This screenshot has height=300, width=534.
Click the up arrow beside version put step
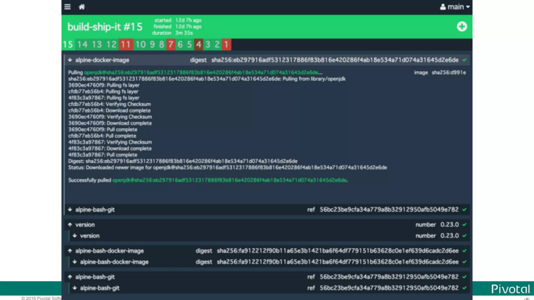[70, 224]
